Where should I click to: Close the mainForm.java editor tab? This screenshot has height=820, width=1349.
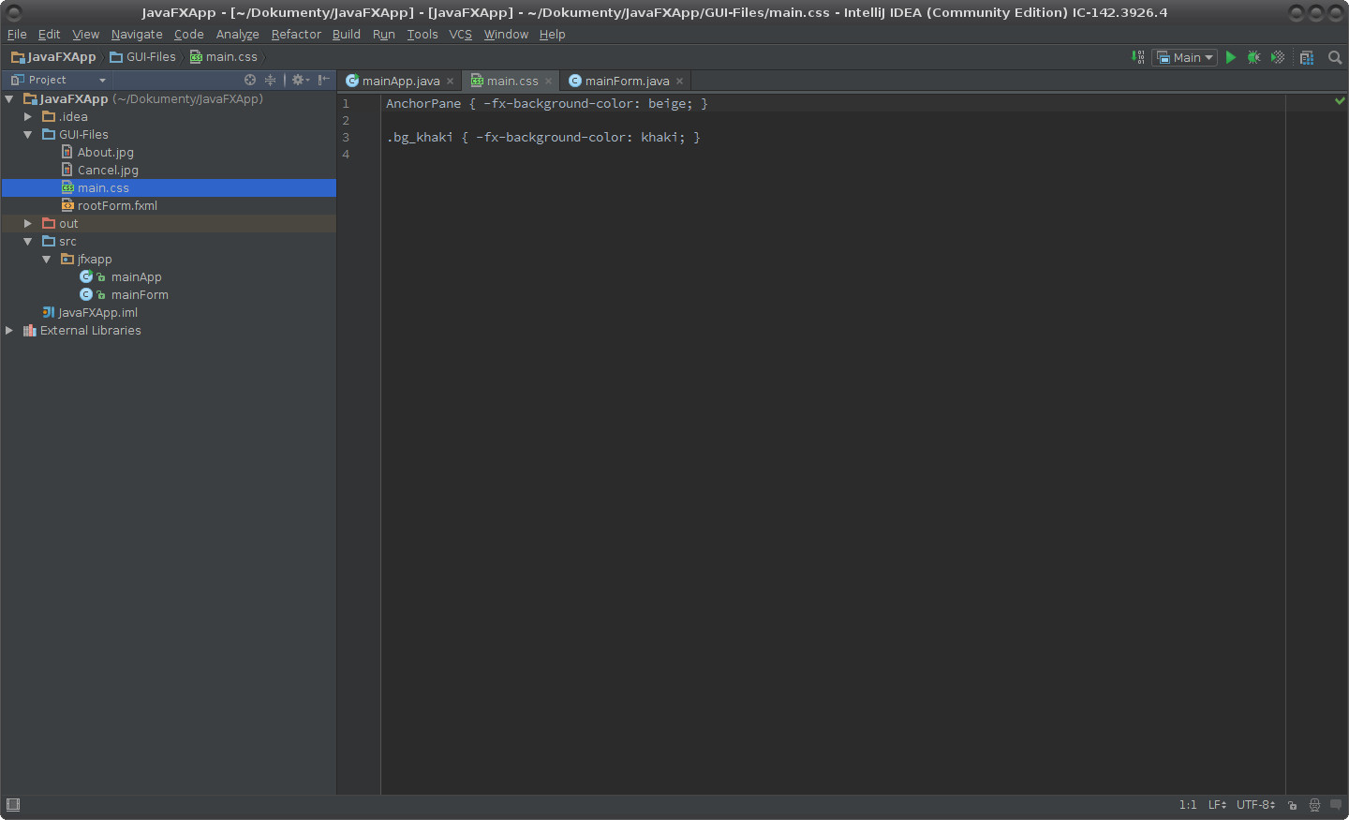point(680,82)
